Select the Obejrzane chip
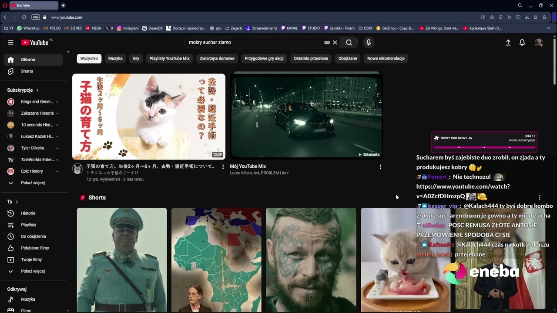 coord(348,59)
